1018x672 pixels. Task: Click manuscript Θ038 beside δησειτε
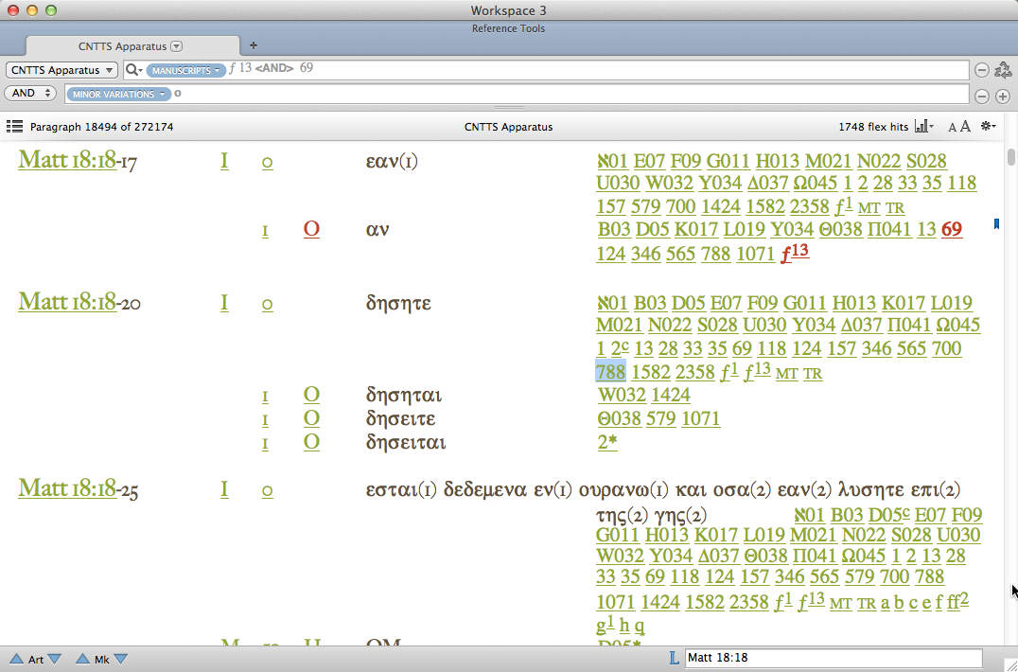point(619,418)
